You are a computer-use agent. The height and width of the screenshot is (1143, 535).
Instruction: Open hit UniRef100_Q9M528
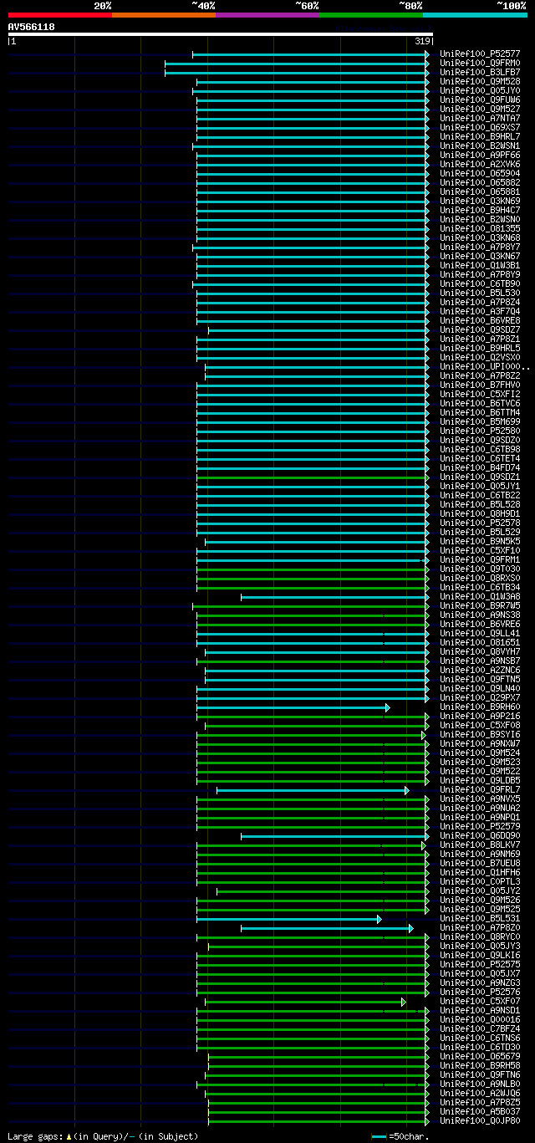[x=480, y=82]
